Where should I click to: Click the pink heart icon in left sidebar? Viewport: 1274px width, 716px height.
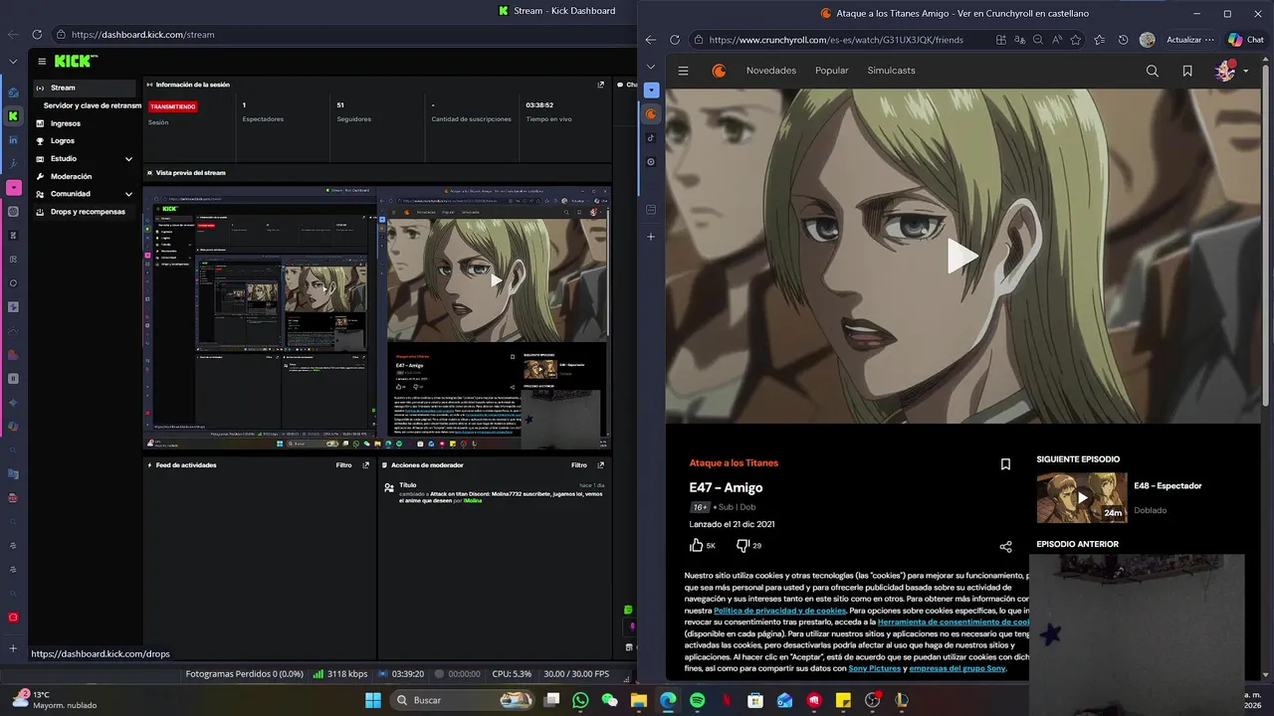[13, 188]
